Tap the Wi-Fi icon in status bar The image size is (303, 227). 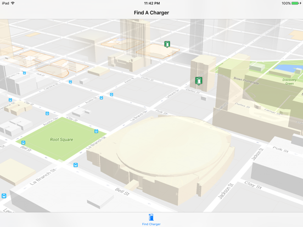[x=13, y=3]
